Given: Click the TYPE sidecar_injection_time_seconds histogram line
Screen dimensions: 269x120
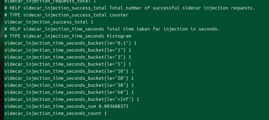Looking at the screenshot, I should tap(68, 36).
